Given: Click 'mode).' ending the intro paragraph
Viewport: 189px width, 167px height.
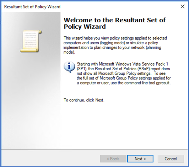Looking at the screenshot, I should point(70,52).
